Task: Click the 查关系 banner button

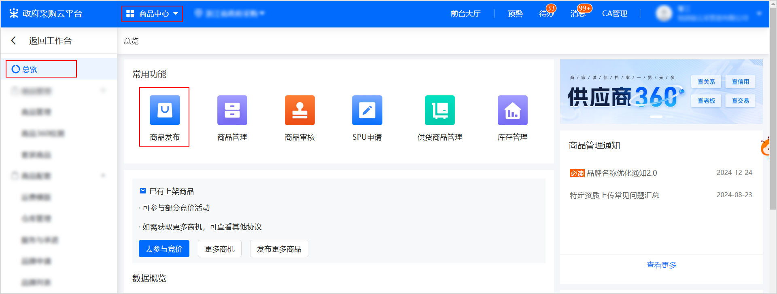Action: 706,82
